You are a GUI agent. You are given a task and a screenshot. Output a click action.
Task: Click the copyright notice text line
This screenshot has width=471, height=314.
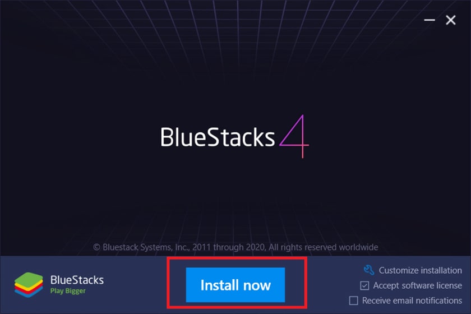coord(235,247)
